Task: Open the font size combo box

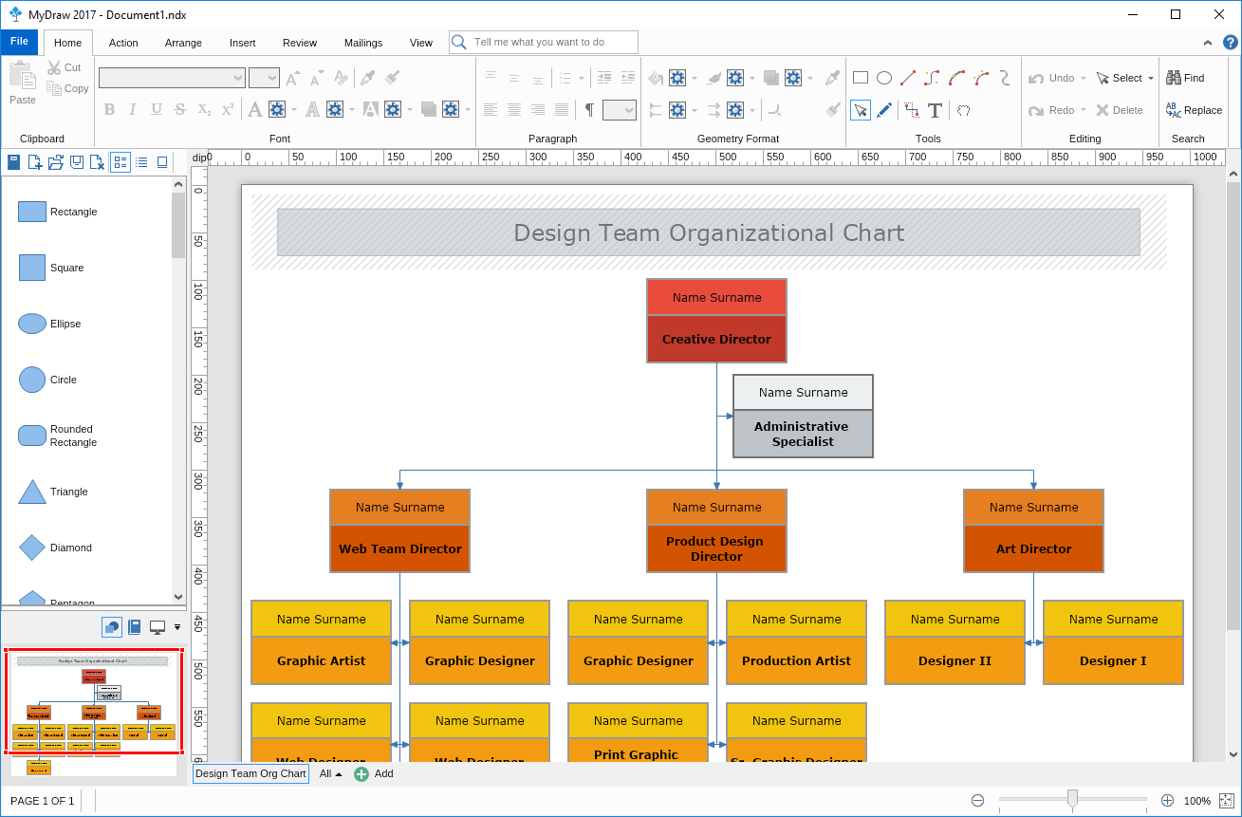Action: [264, 78]
